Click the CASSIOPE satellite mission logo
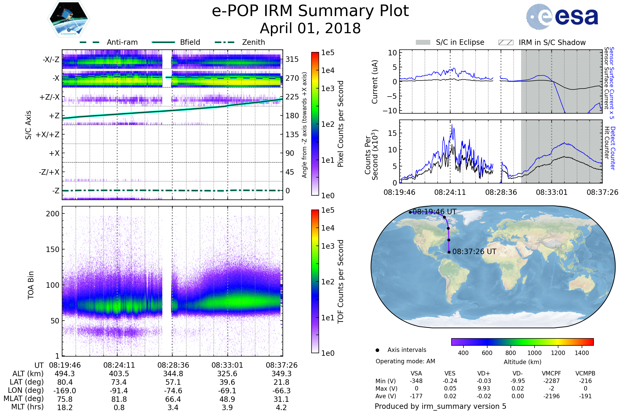Viewport: 621px width, 414px height. pyautogui.click(x=69, y=19)
